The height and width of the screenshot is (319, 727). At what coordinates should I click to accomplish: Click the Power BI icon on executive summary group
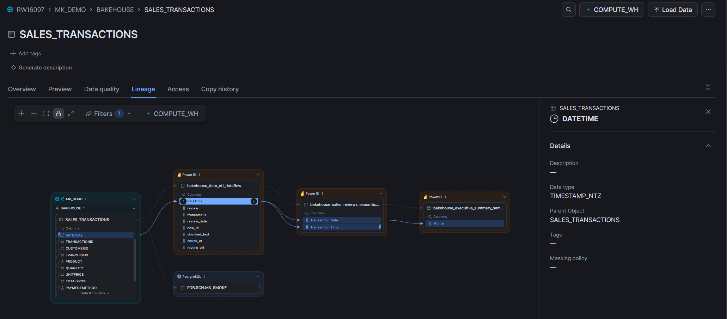click(425, 197)
